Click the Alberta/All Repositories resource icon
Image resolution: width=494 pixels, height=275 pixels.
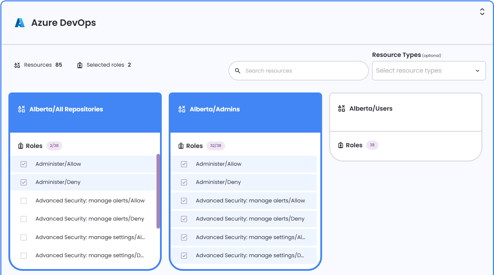22,109
